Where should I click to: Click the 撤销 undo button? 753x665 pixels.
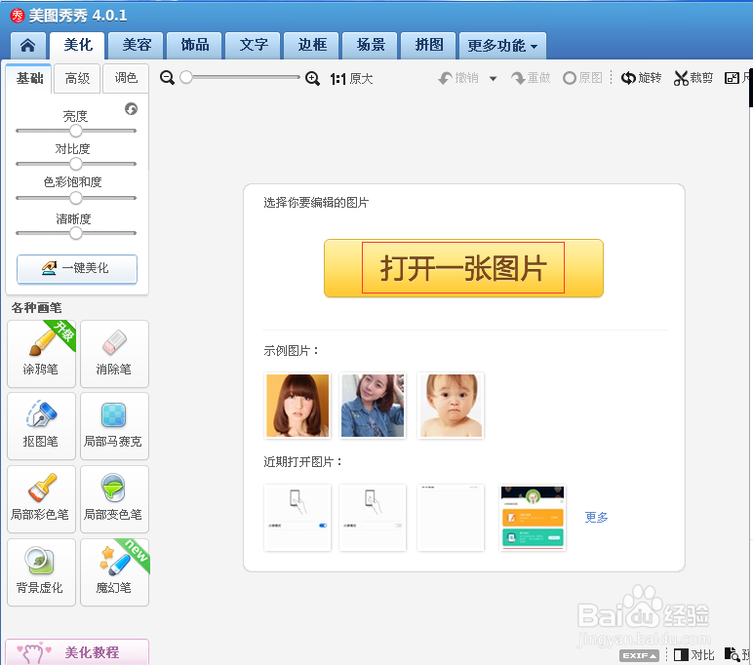(x=458, y=78)
